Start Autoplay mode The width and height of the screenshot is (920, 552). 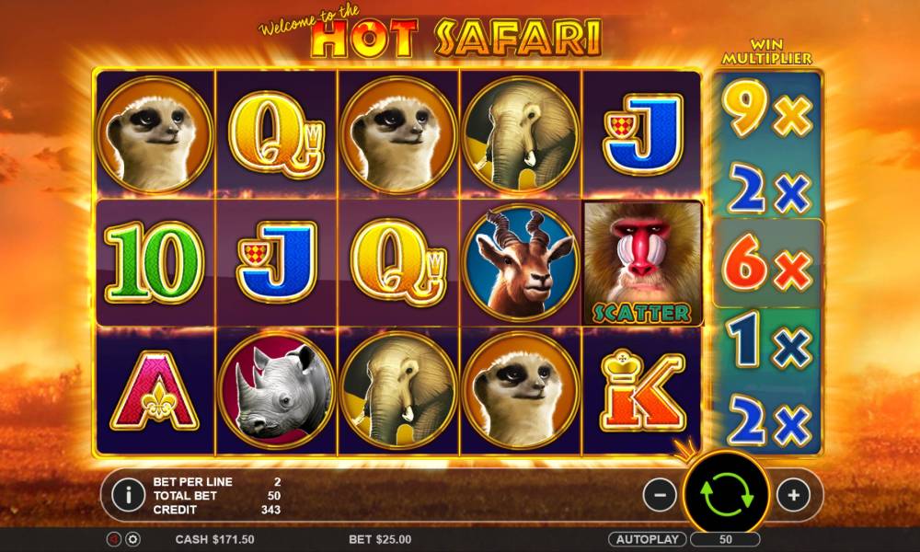coord(647,539)
